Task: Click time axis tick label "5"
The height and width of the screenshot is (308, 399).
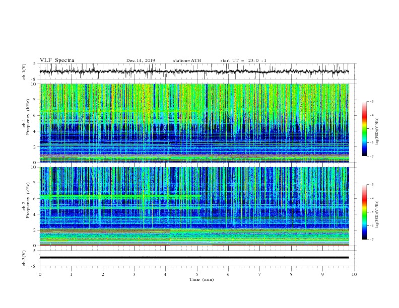Action: tap(197, 274)
